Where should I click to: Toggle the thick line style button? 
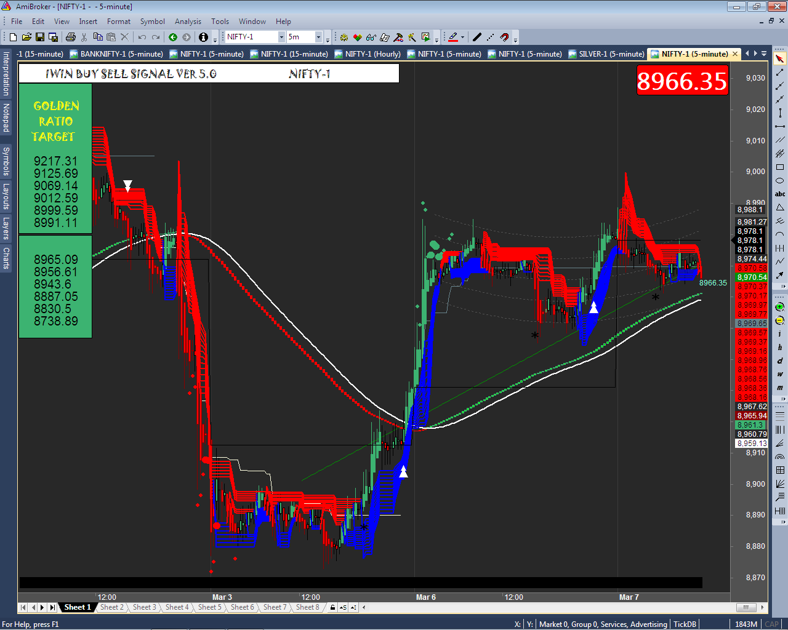pyautogui.click(x=476, y=37)
